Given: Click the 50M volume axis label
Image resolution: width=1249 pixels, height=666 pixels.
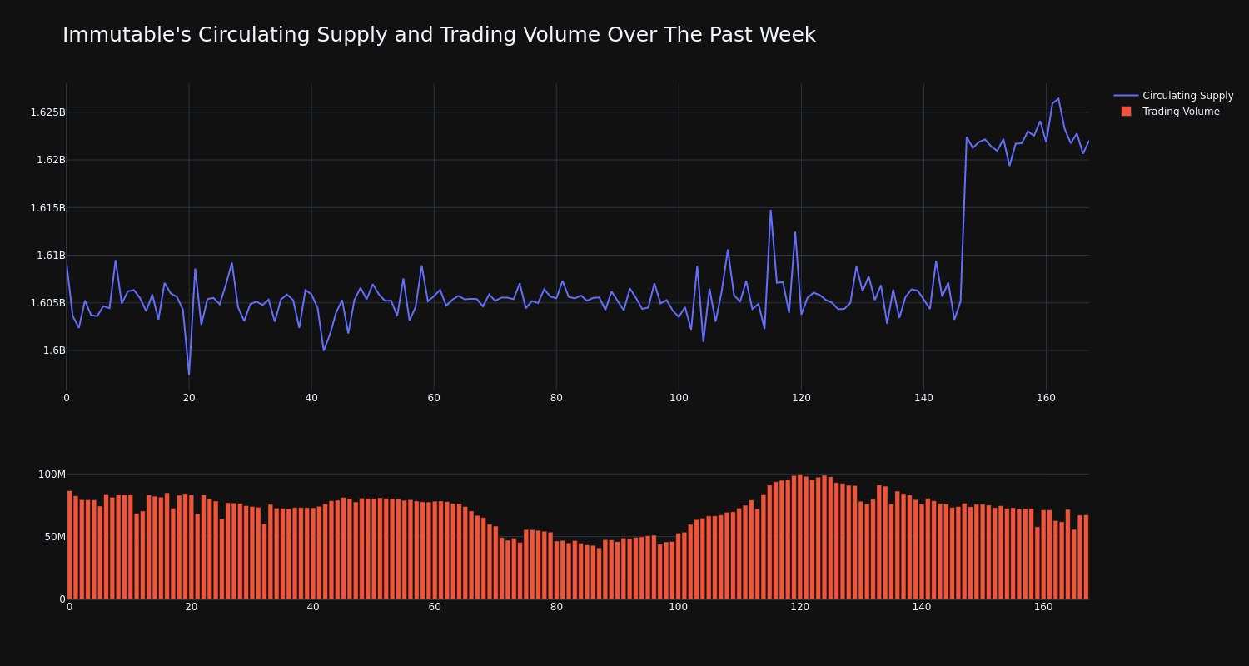Looking at the screenshot, I should point(55,537).
